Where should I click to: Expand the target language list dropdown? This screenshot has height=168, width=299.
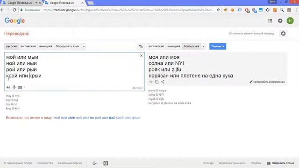pyautogui.click(x=203, y=46)
